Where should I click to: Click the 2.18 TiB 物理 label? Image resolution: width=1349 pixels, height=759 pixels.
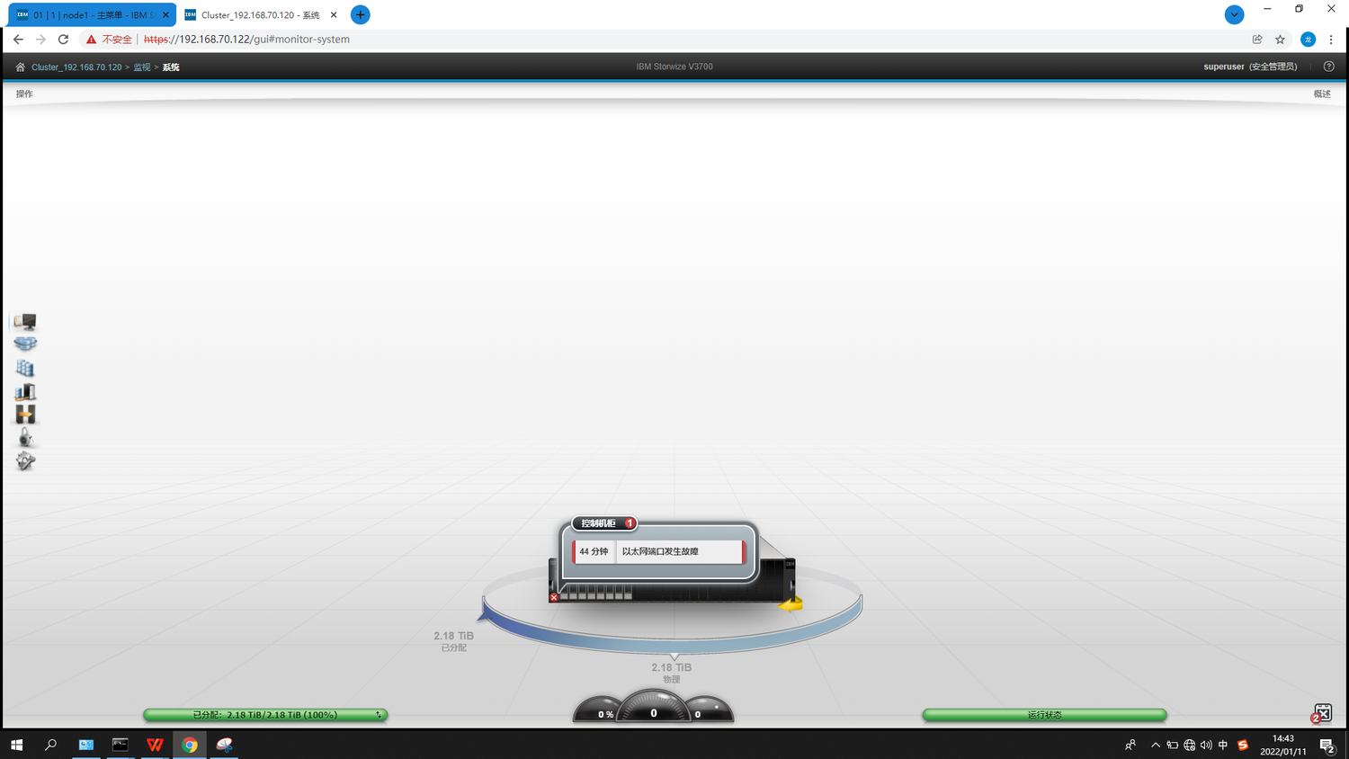[671, 673]
